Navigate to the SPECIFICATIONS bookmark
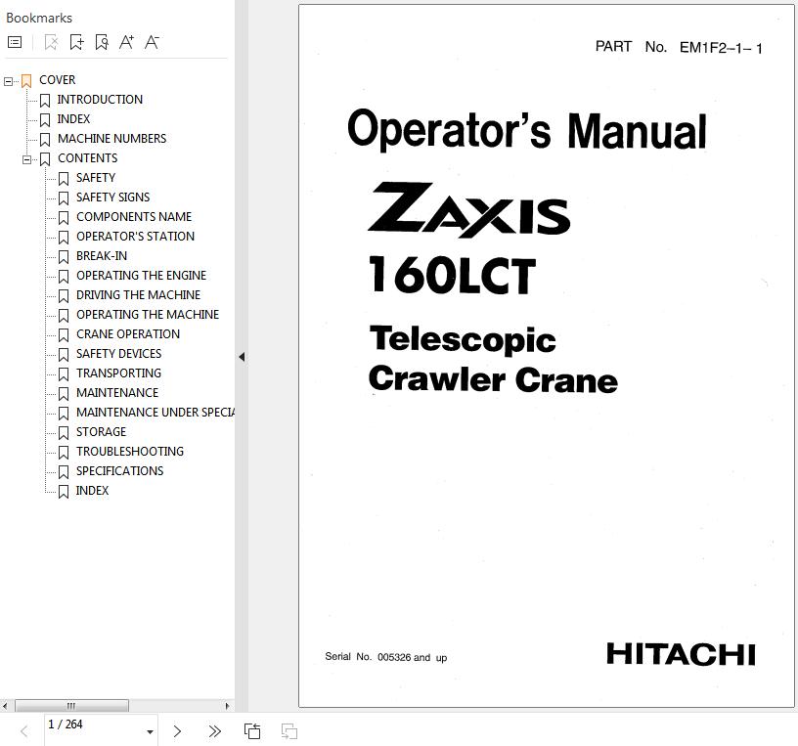Screen dimensions: 798x746 coord(119,471)
